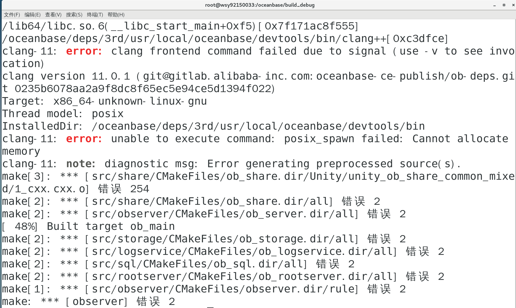Maximize the terminal window
Screen dimensions: 516x308
pos(504,5)
